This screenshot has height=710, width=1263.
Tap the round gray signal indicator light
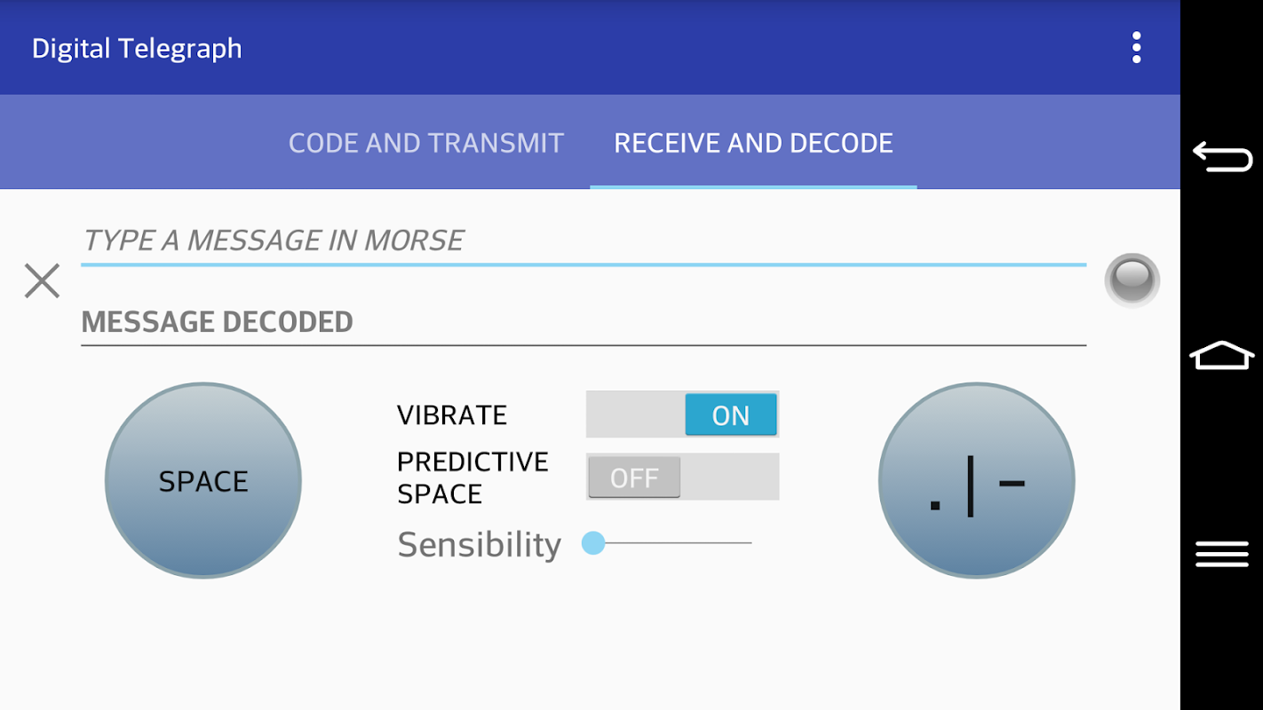click(x=1132, y=280)
